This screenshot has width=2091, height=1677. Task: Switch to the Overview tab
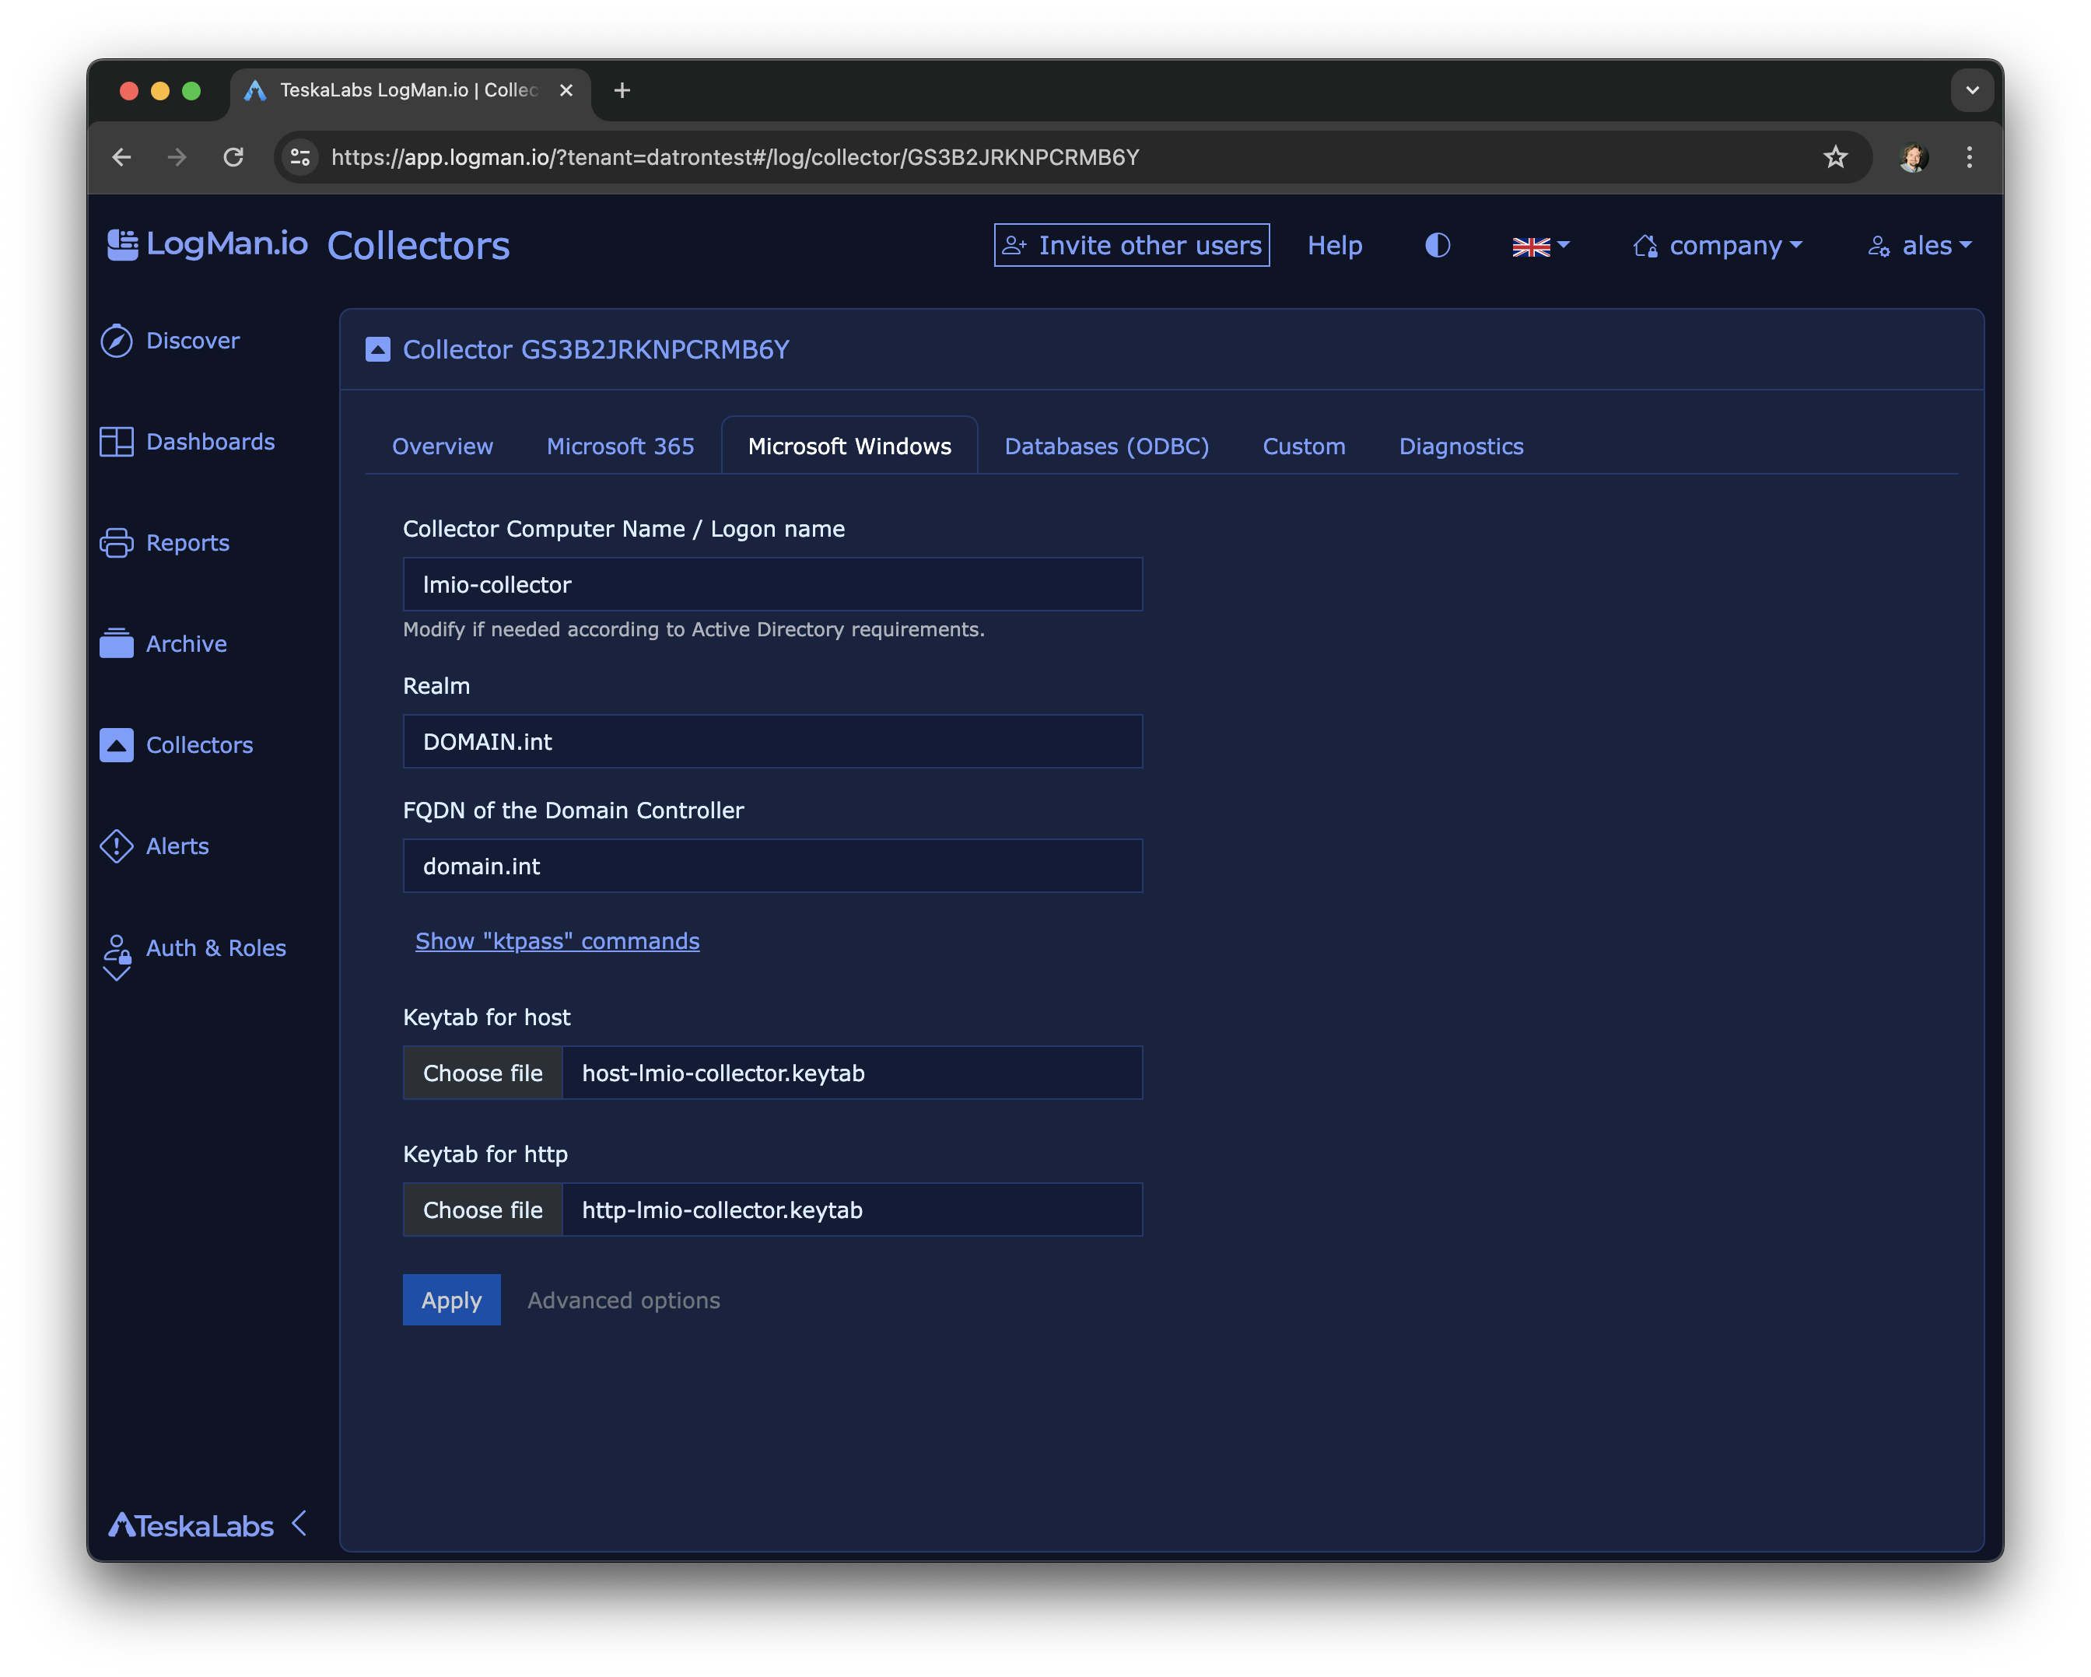(443, 446)
